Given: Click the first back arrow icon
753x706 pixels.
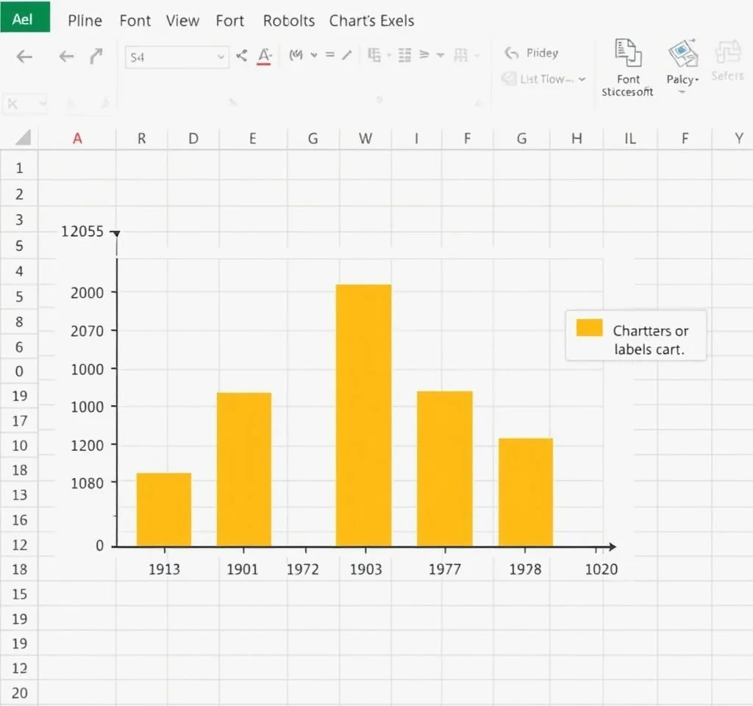Looking at the screenshot, I should [24, 57].
